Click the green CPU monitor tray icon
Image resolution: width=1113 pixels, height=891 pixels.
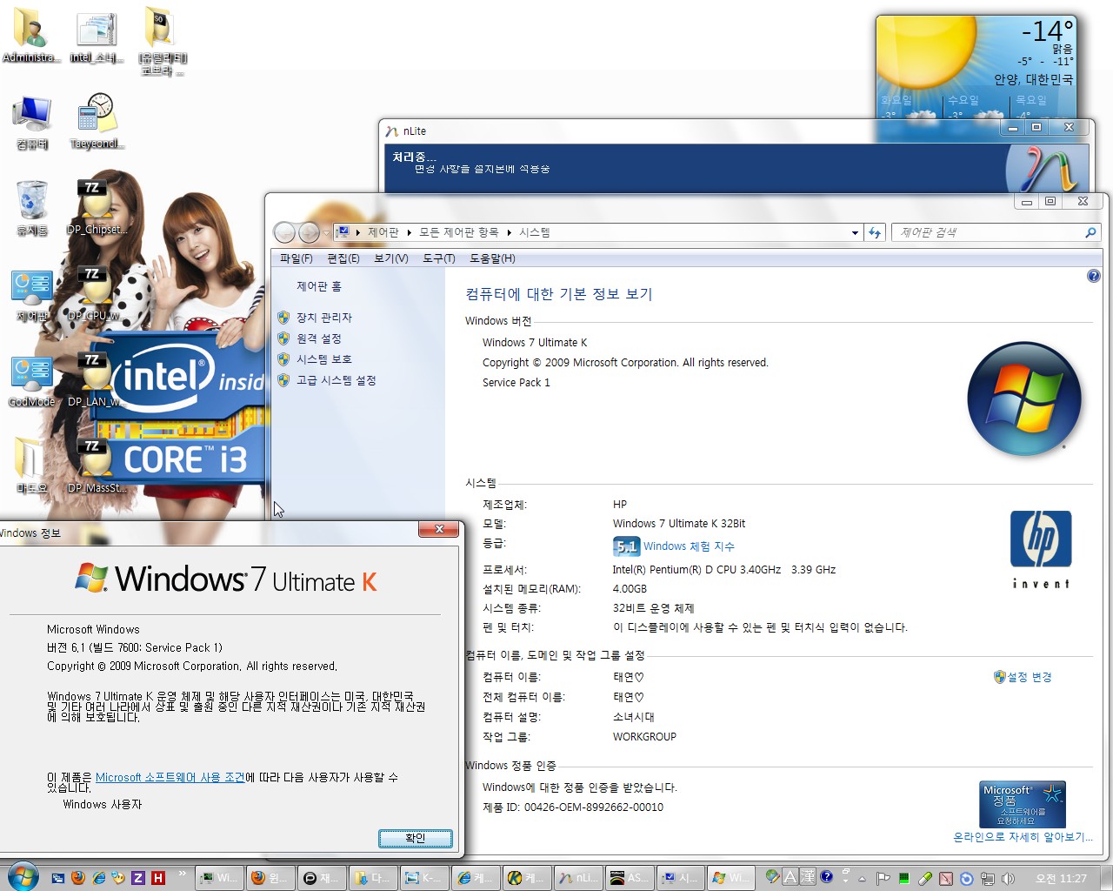point(903,879)
